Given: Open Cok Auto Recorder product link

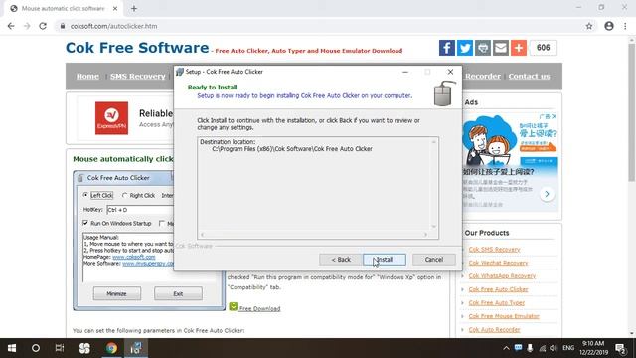Looking at the screenshot, I should 494,329.
